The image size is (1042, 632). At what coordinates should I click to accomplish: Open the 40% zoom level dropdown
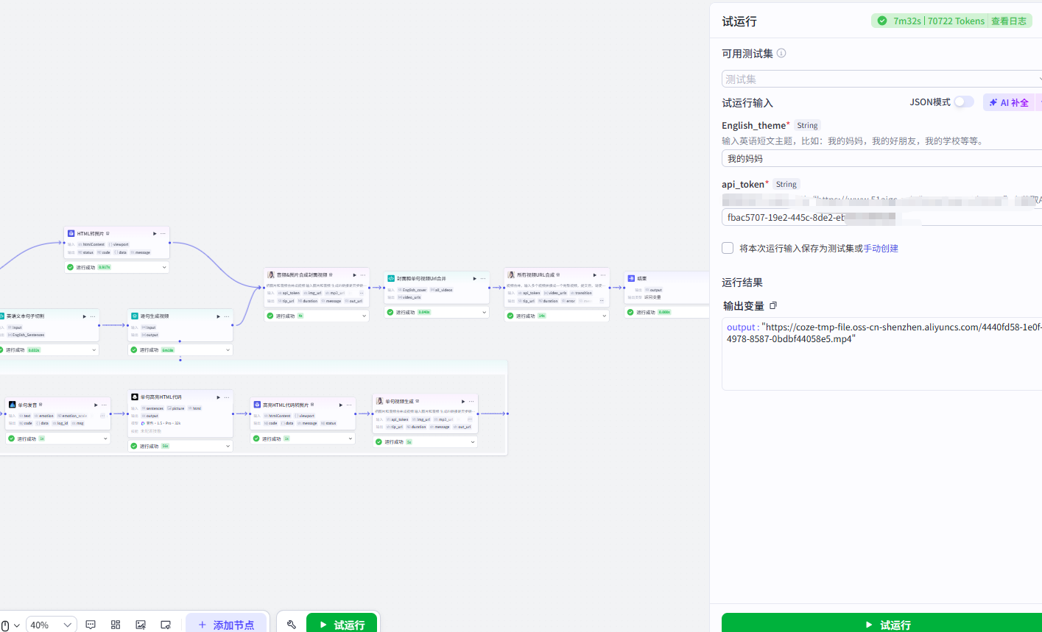click(x=52, y=625)
